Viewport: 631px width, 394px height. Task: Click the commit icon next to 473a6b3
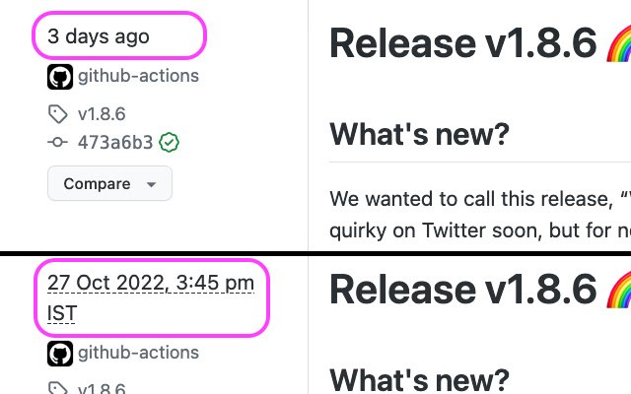[x=58, y=143]
